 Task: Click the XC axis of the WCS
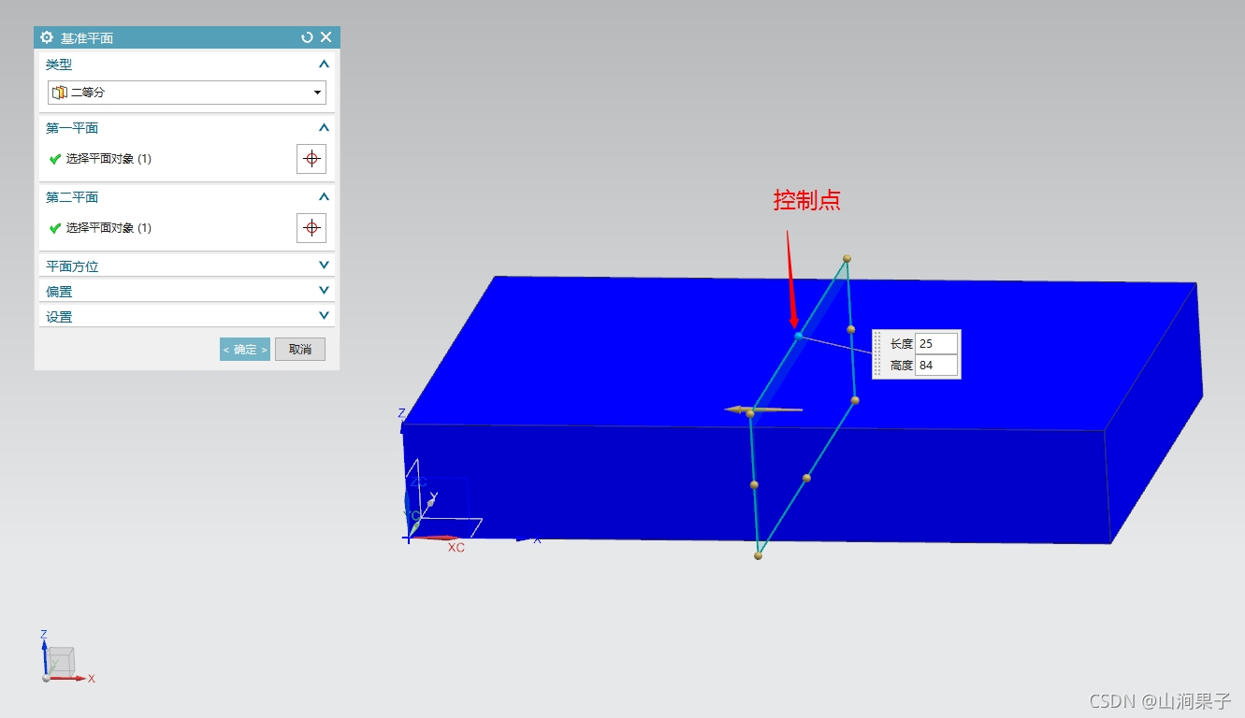(438, 538)
